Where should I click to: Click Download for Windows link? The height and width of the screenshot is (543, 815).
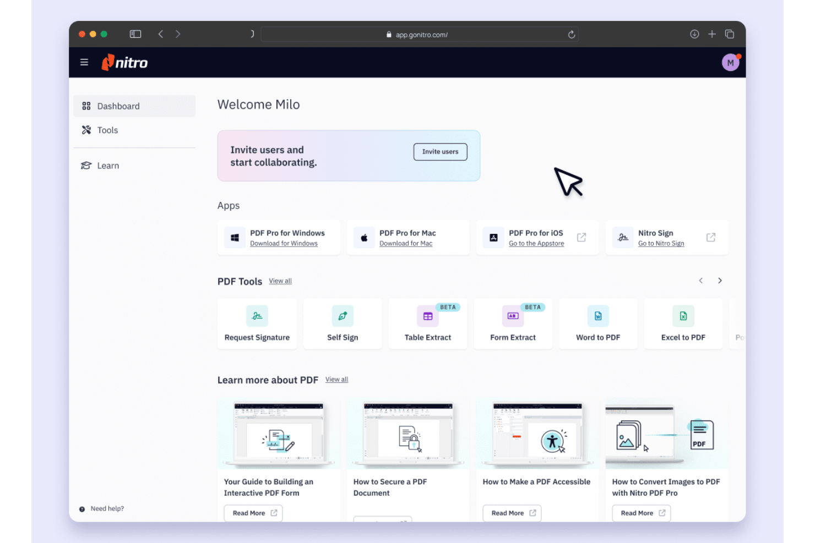[x=284, y=244]
